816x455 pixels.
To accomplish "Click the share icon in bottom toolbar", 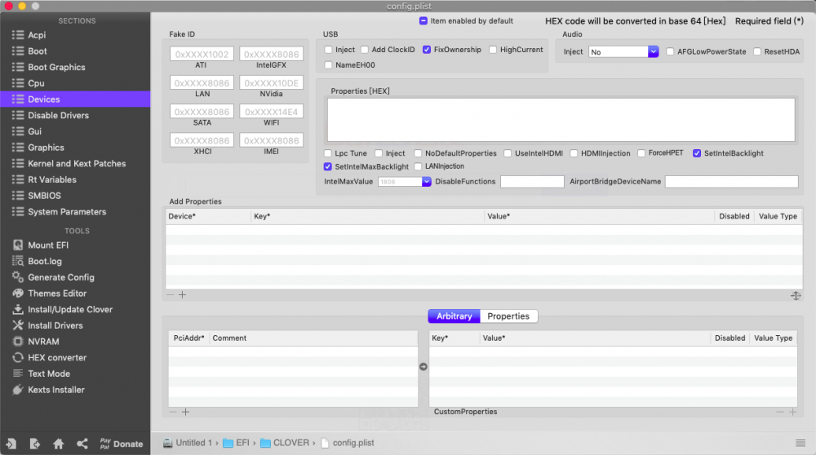I will (82, 444).
